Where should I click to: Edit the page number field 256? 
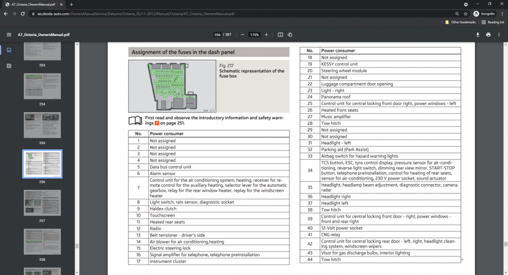coord(217,35)
